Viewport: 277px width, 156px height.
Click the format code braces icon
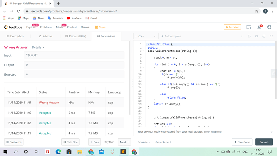pos(249,36)
